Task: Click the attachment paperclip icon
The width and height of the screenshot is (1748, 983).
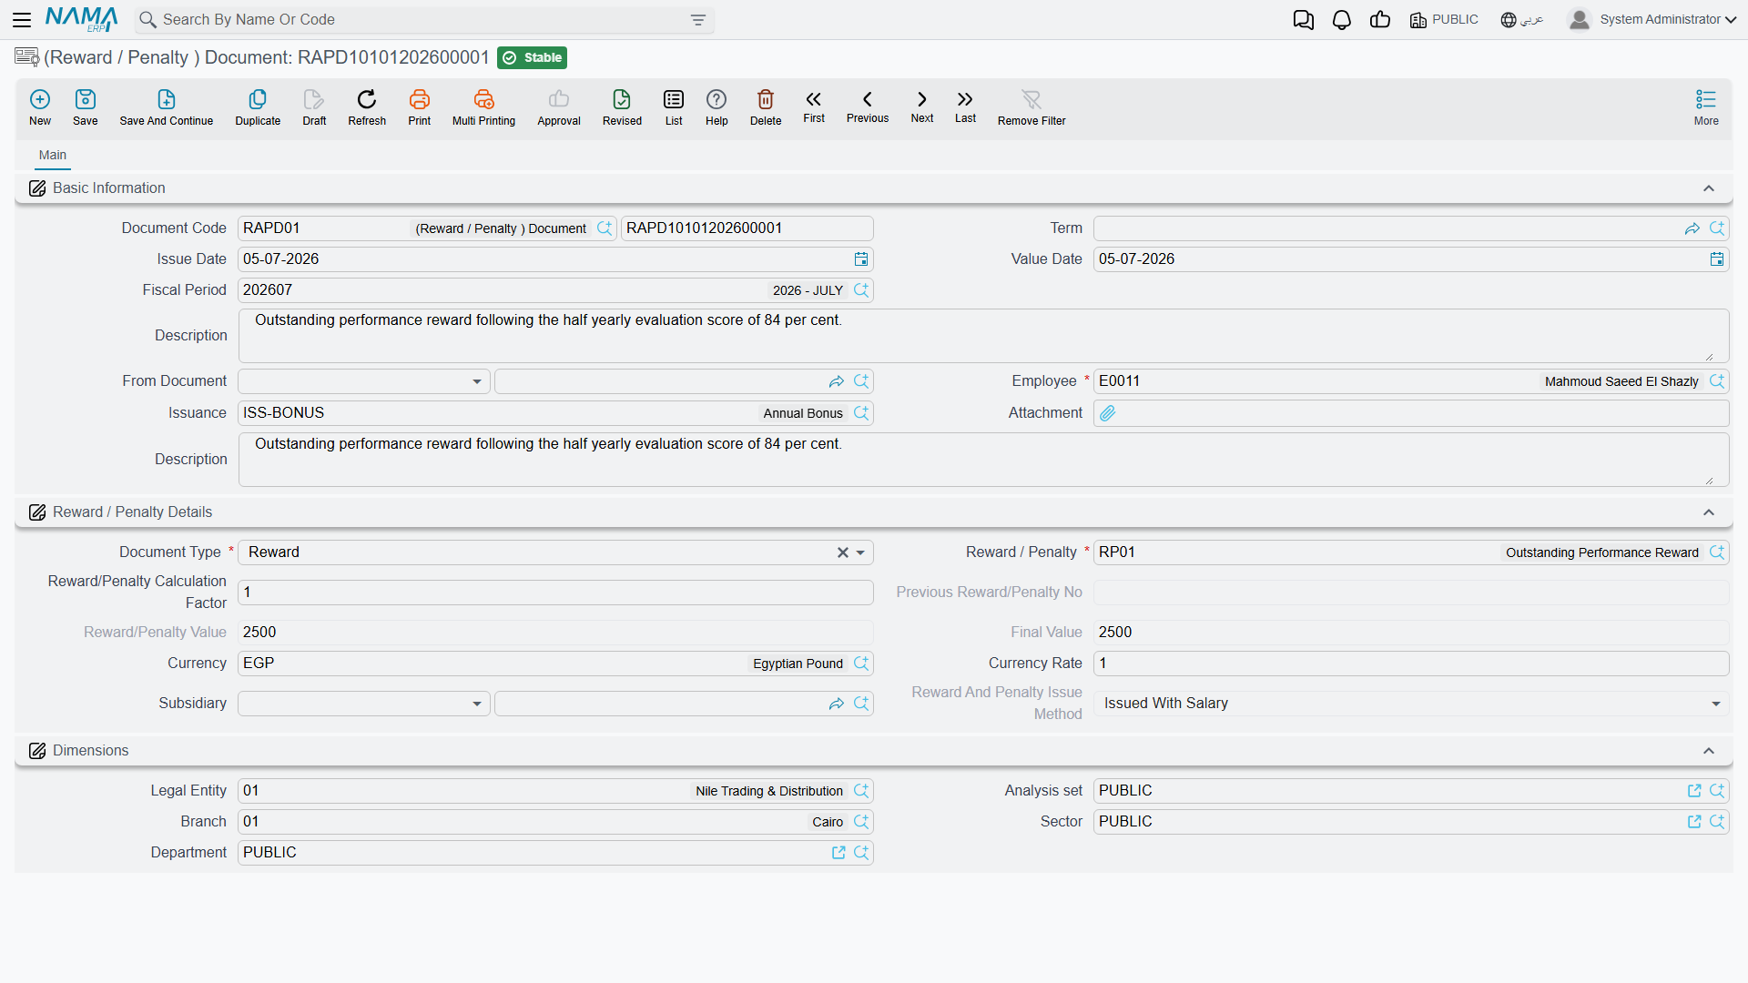Action: [1108, 413]
